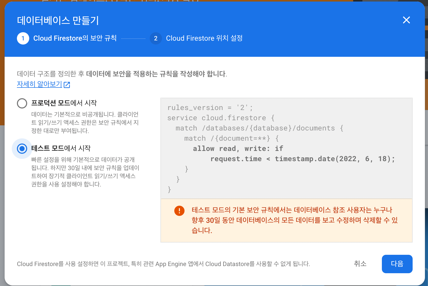Click the 테스트 모드에서 시작 label text
This screenshot has width=428, height=286.
tap(61, 148)
